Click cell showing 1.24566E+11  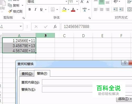point(19,41)
